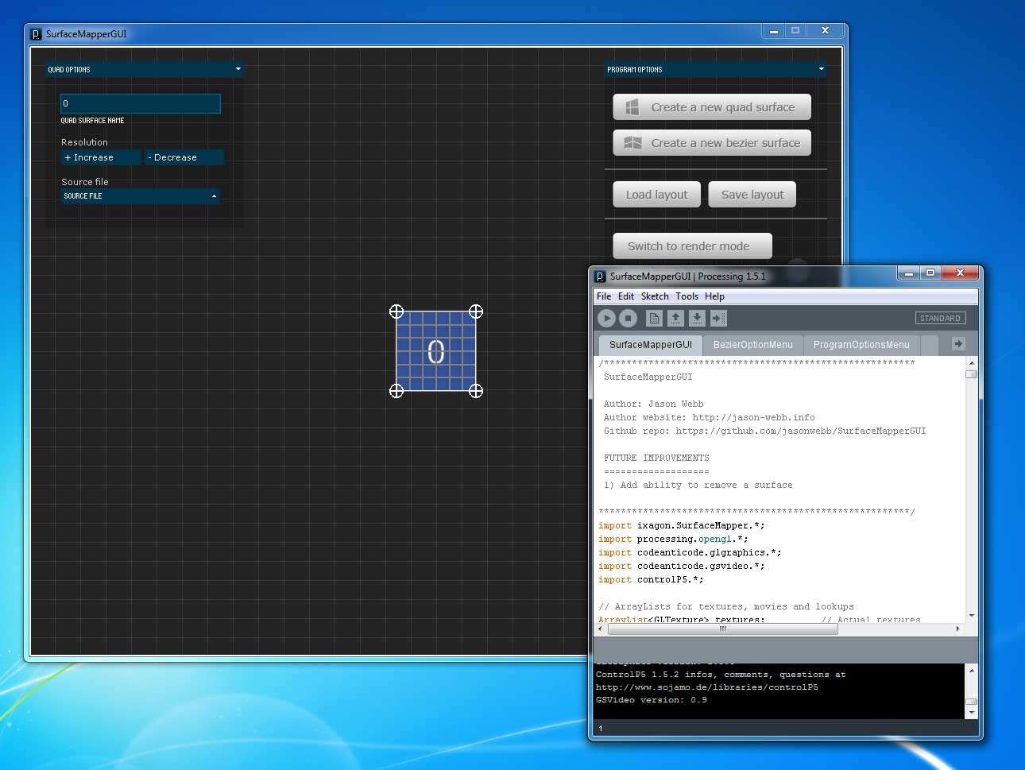The width and height of the screenshot is (1025, 770).
Task: Save the sketch with the down-arrow icon
Action: tap(697, 318)
